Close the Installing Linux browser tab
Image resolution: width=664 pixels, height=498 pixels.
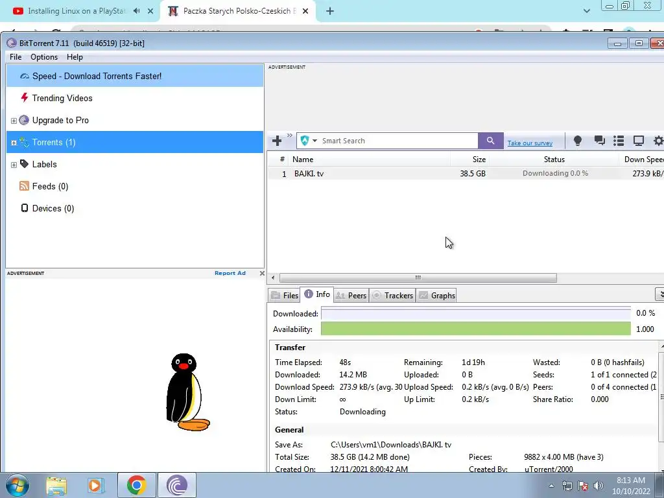point(150,11)
